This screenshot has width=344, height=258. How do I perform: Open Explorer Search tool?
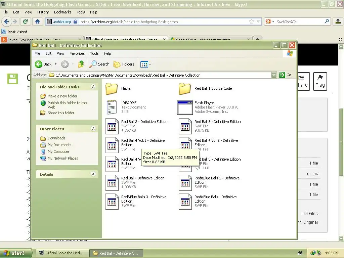99,64
